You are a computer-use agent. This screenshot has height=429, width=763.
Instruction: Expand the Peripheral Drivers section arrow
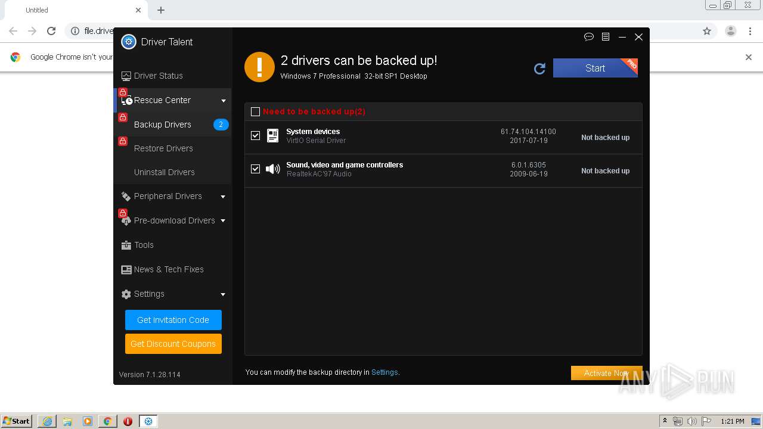[x=224, y=197]
